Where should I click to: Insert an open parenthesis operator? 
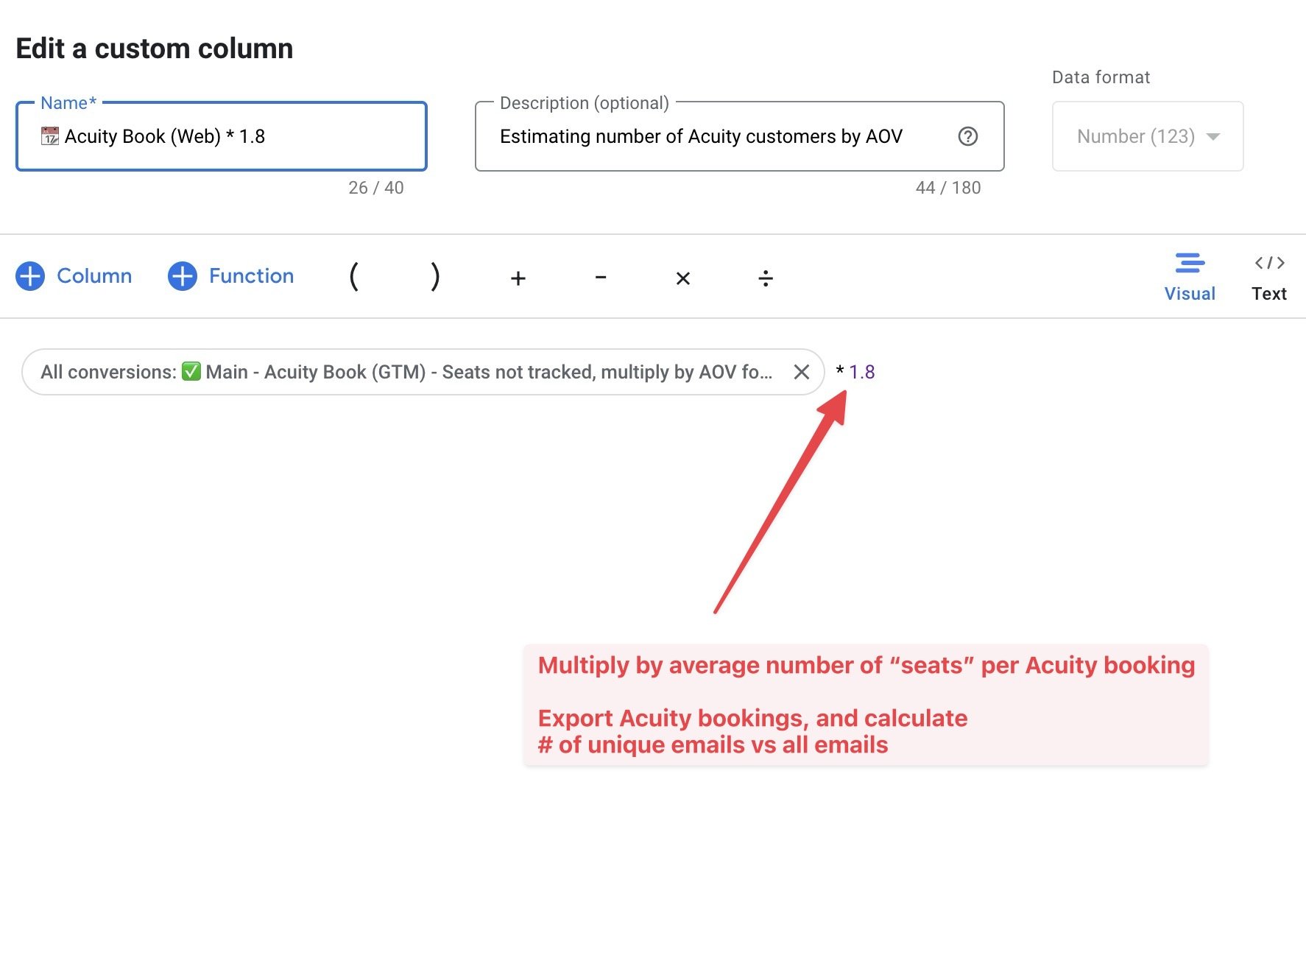(354, 277)
